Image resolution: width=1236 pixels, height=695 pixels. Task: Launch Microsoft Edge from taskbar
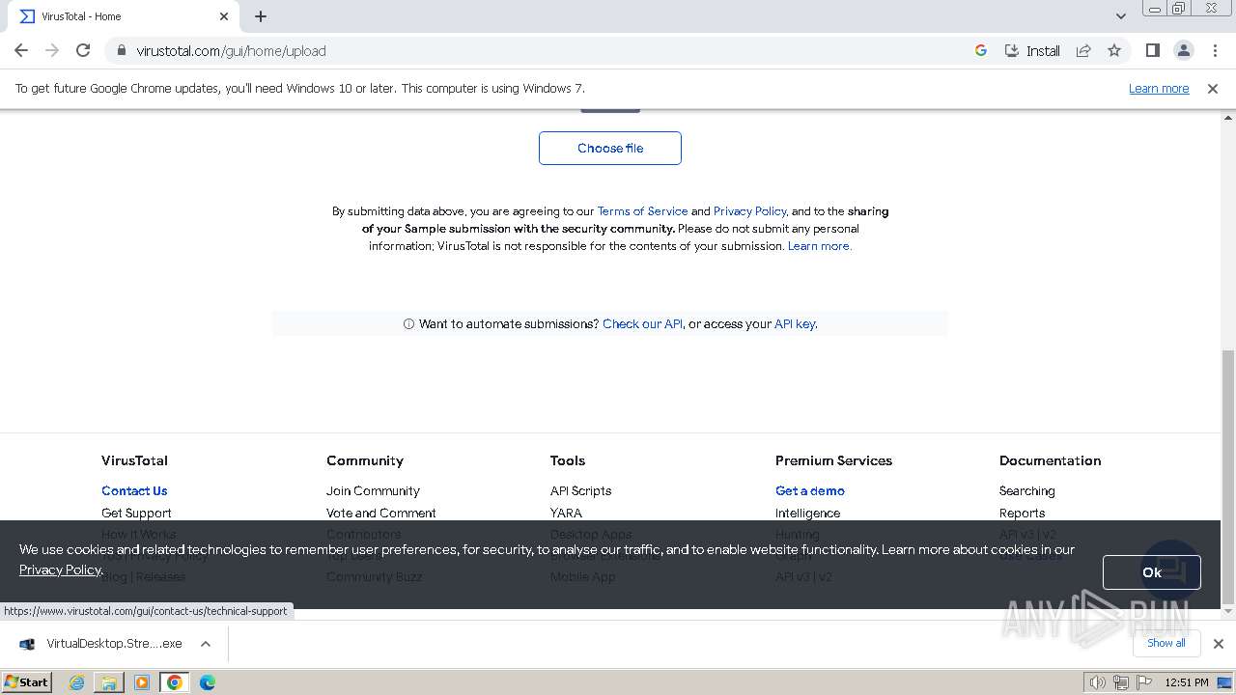207,682
